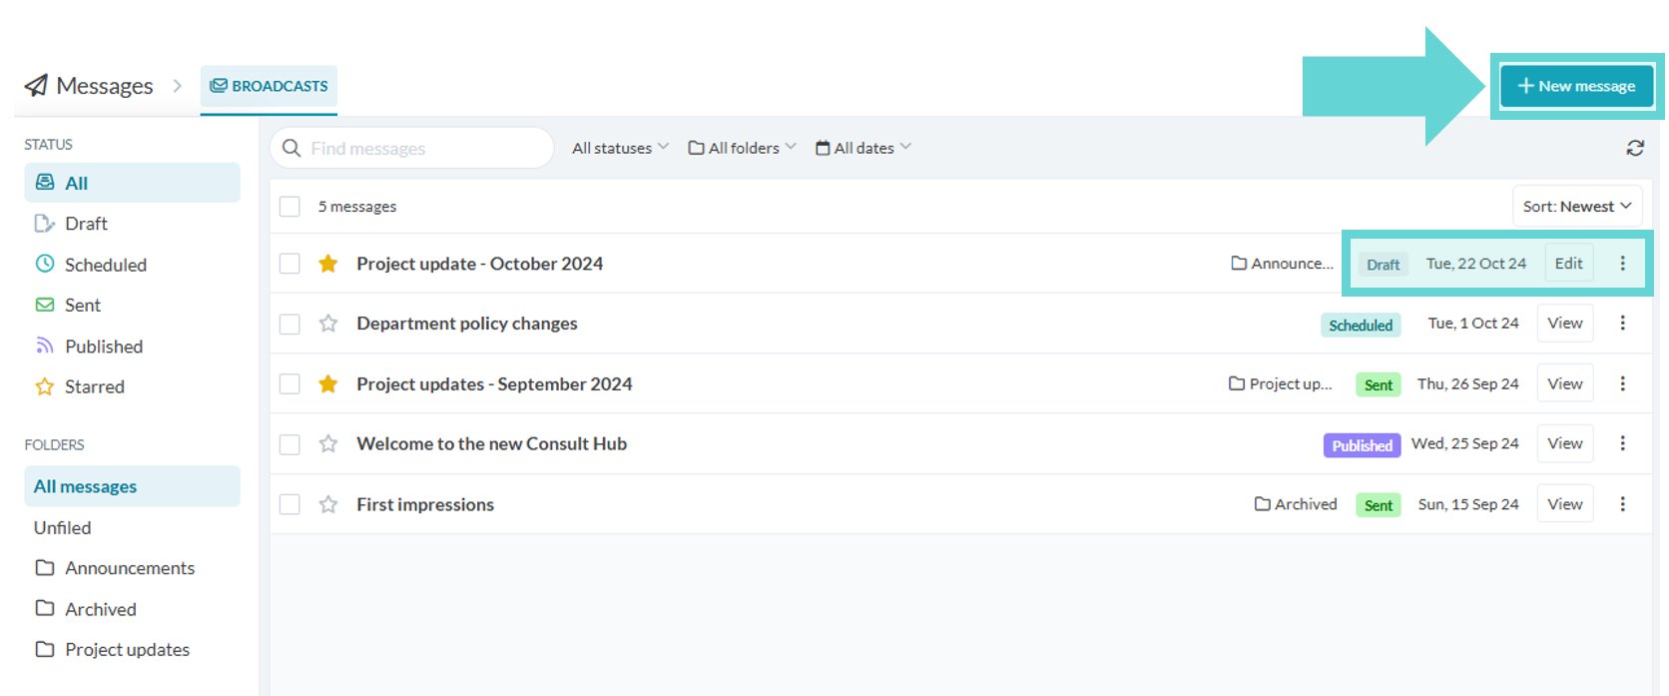Image resolution: width=1669 pixels, height=696 pixels.
Task: View the First impressions message
Action: point(1565,504)
